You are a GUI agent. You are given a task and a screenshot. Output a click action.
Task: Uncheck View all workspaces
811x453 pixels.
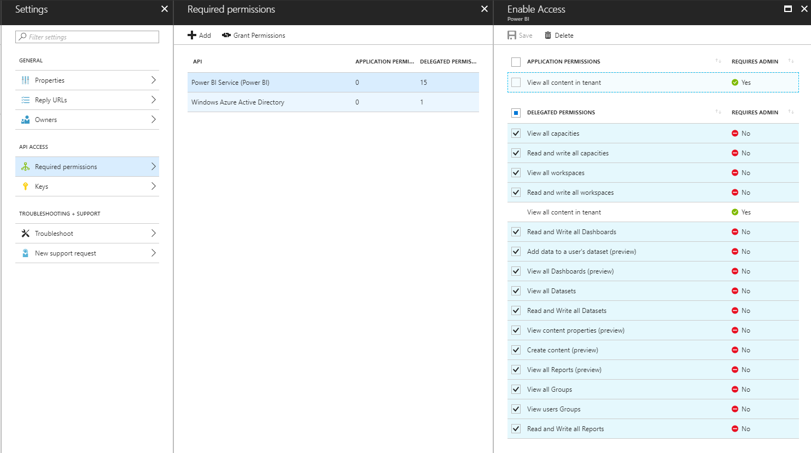[516, 172]
